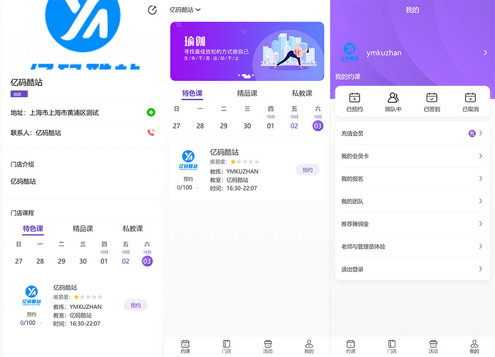495x357 pixels.
Task: Tap course logo in middle screen class card
Action: coord(188,160)
